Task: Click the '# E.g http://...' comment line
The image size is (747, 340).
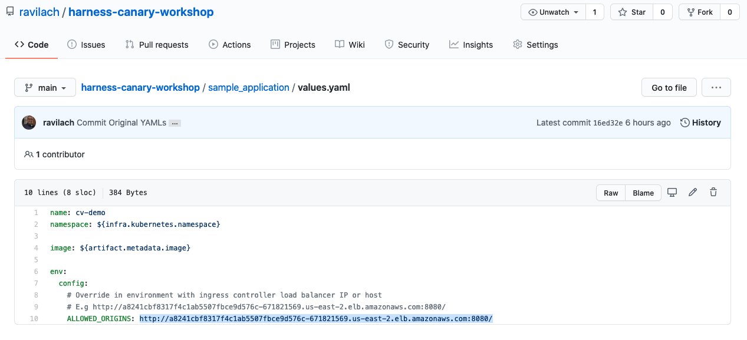Action: pos(256,307)
